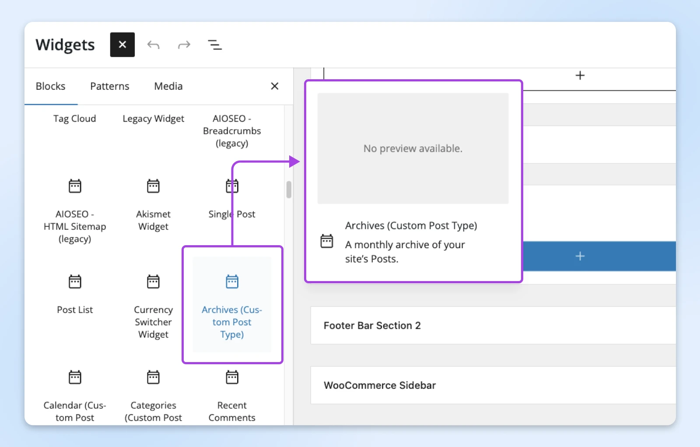Viewport: 700px width, 447px height.
Task: Switch to the Patterns tab
Action: pos(109,86)
